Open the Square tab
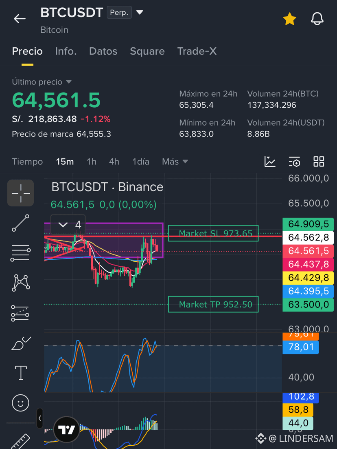Screen dimensions: 337x449 (x=147, y=51)
